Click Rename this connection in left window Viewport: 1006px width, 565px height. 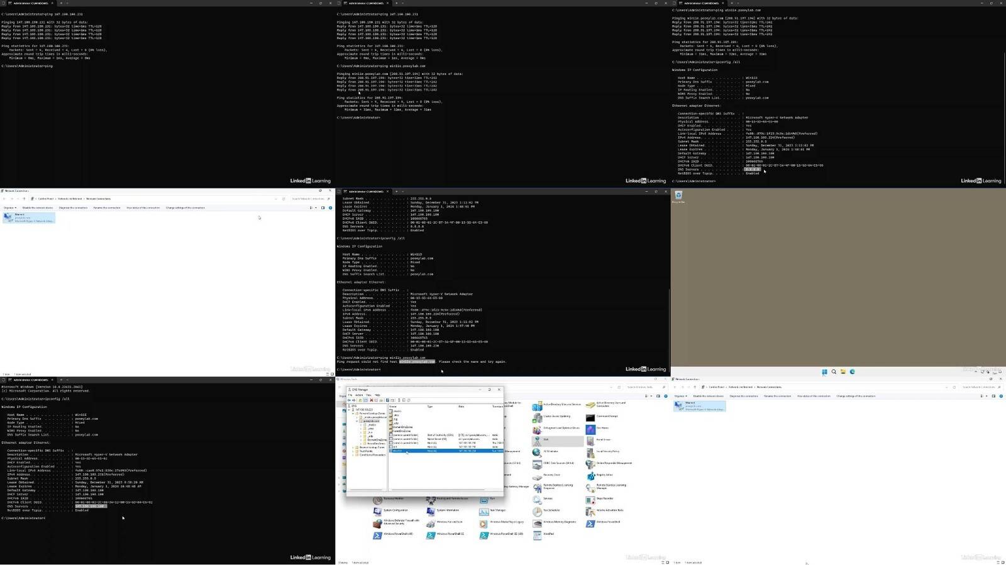107,207
